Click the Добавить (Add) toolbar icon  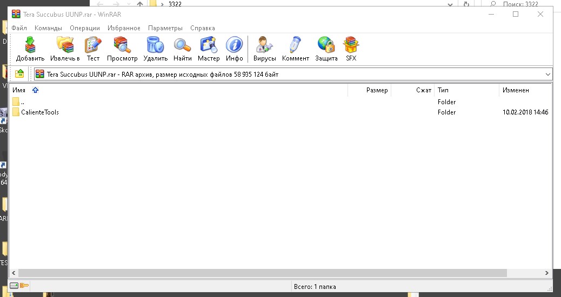coord(30,45)
